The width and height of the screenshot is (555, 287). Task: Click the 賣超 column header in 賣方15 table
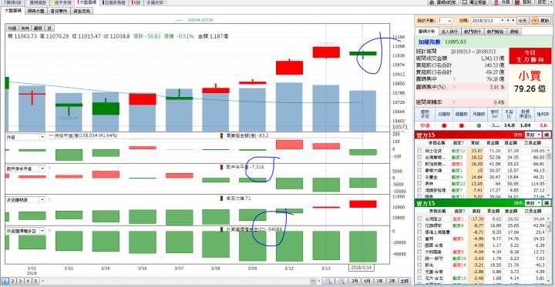coord(476,212)
